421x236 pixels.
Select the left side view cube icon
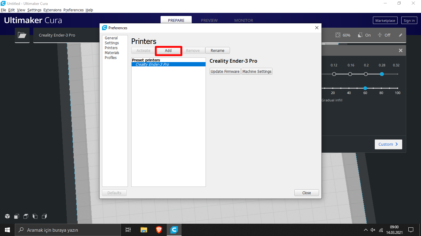tap(35, 216)
